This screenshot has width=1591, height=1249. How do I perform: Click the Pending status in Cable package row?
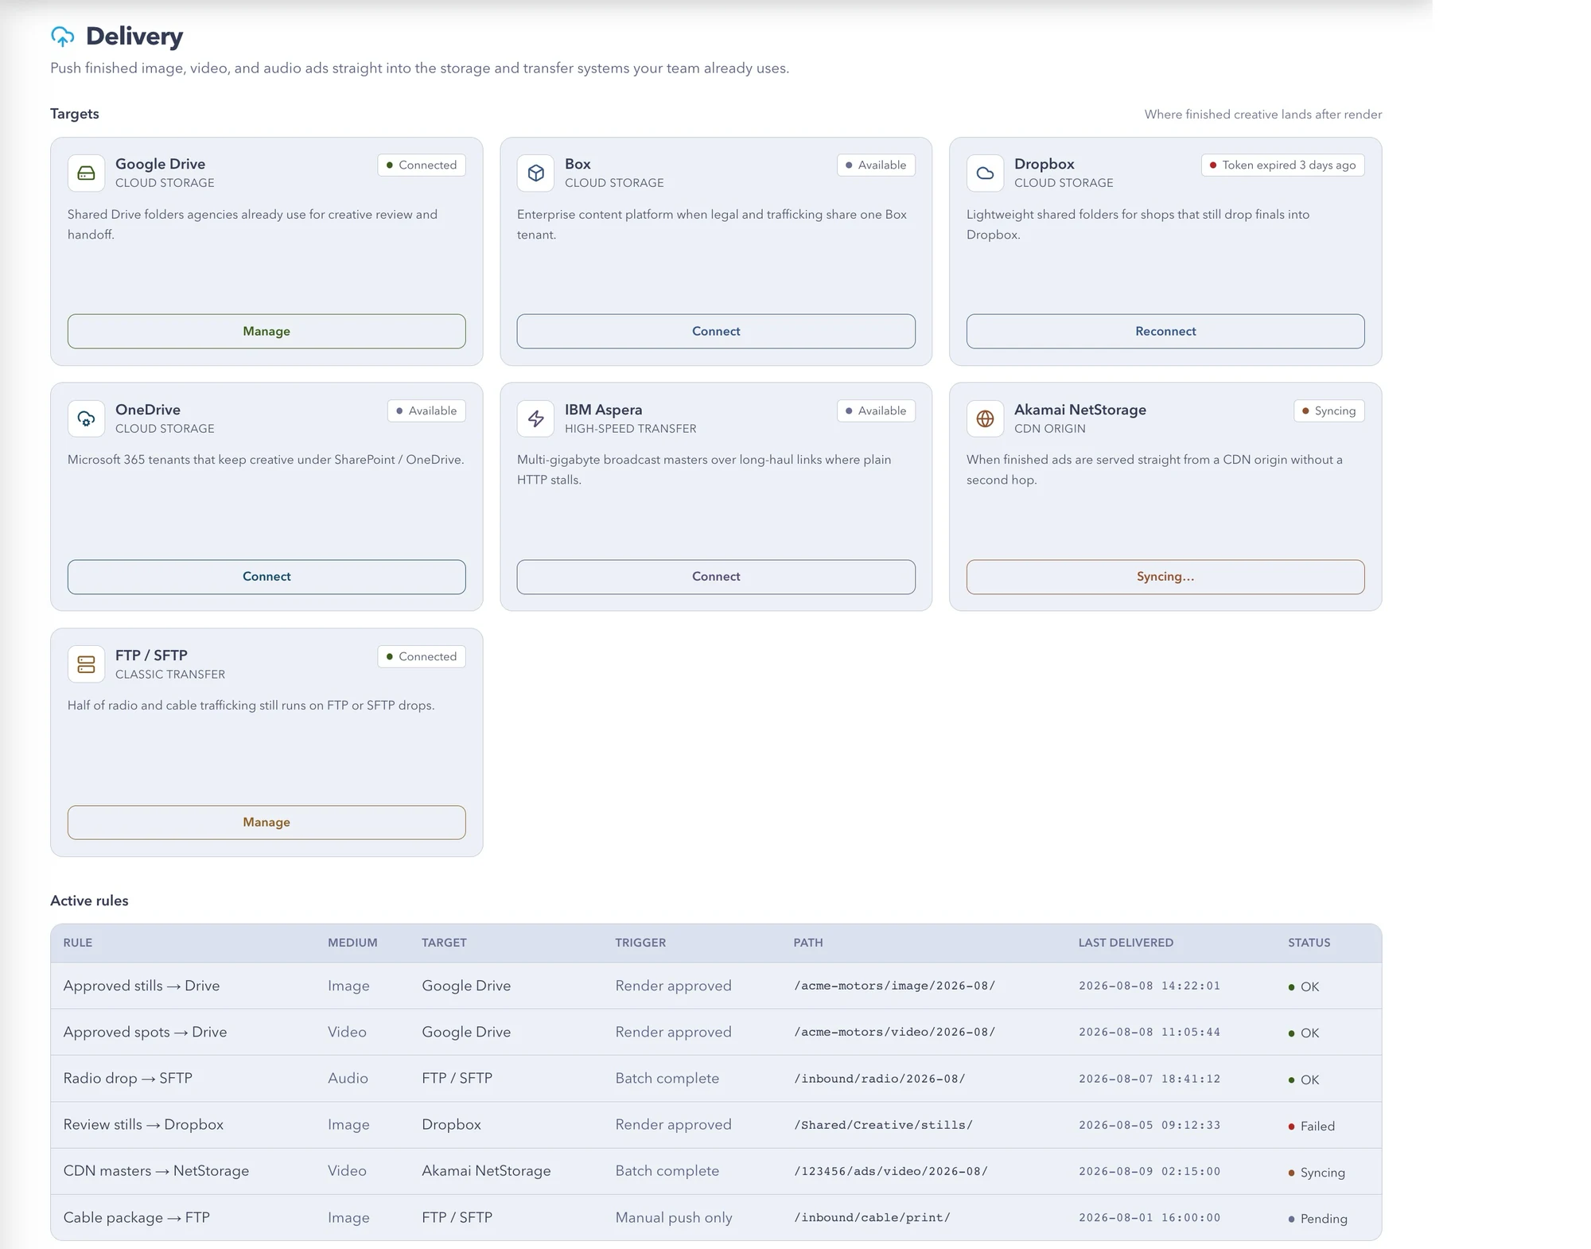pos(1318,1219)
